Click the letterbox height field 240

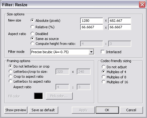point(84,72)
